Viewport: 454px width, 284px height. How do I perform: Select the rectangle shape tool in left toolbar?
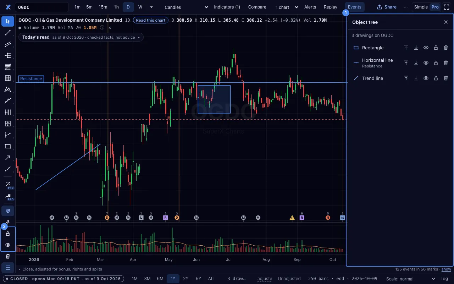8,146
